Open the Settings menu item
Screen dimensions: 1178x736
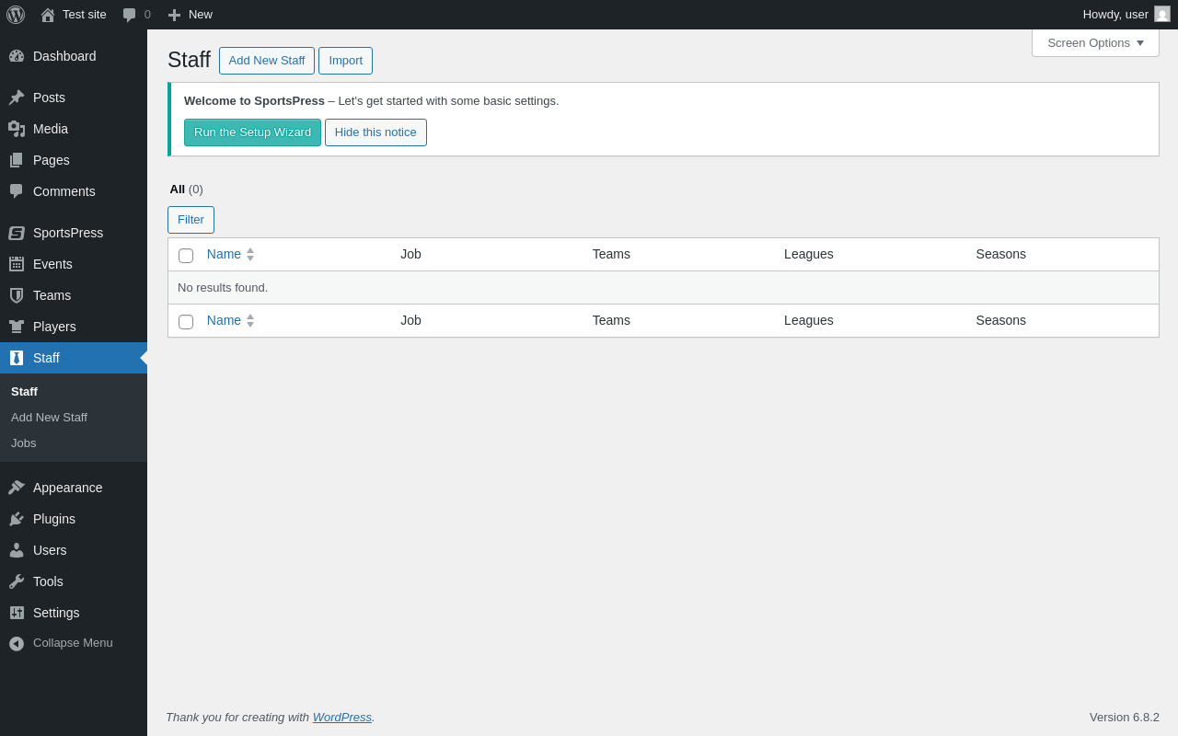pos(74,613)
